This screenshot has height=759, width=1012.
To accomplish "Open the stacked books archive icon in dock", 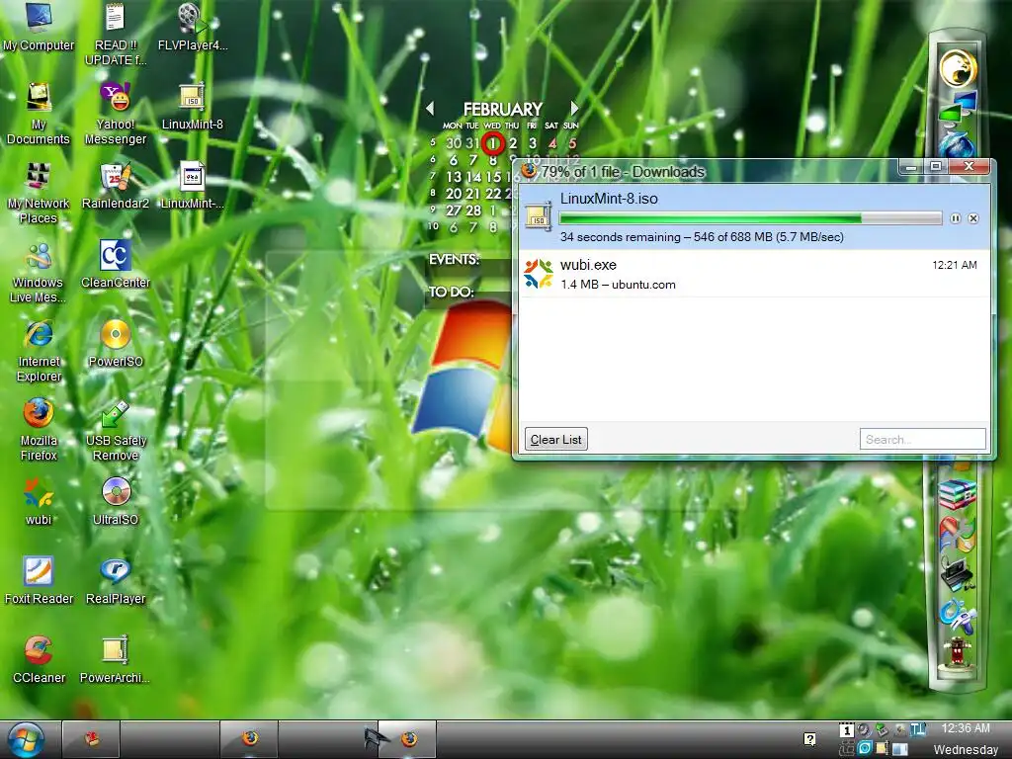I will tap(958, 494).
